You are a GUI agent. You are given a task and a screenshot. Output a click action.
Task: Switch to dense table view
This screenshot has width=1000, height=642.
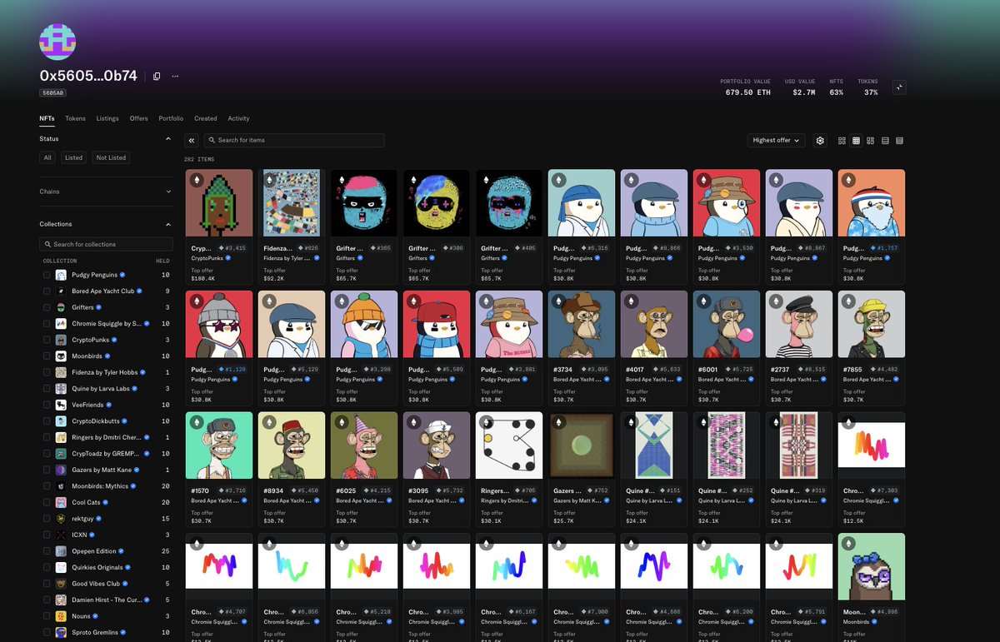tap(899, 141)
